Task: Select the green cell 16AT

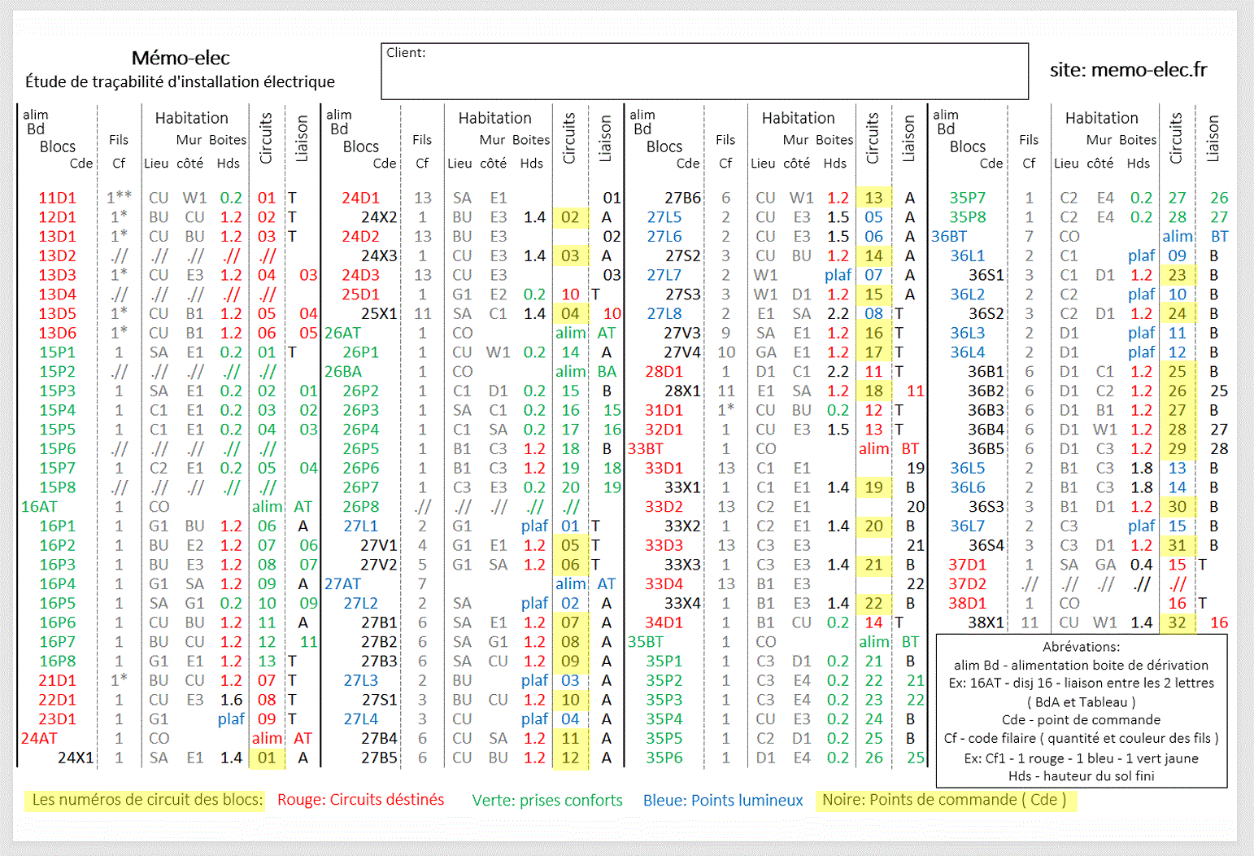Action: 39,506
